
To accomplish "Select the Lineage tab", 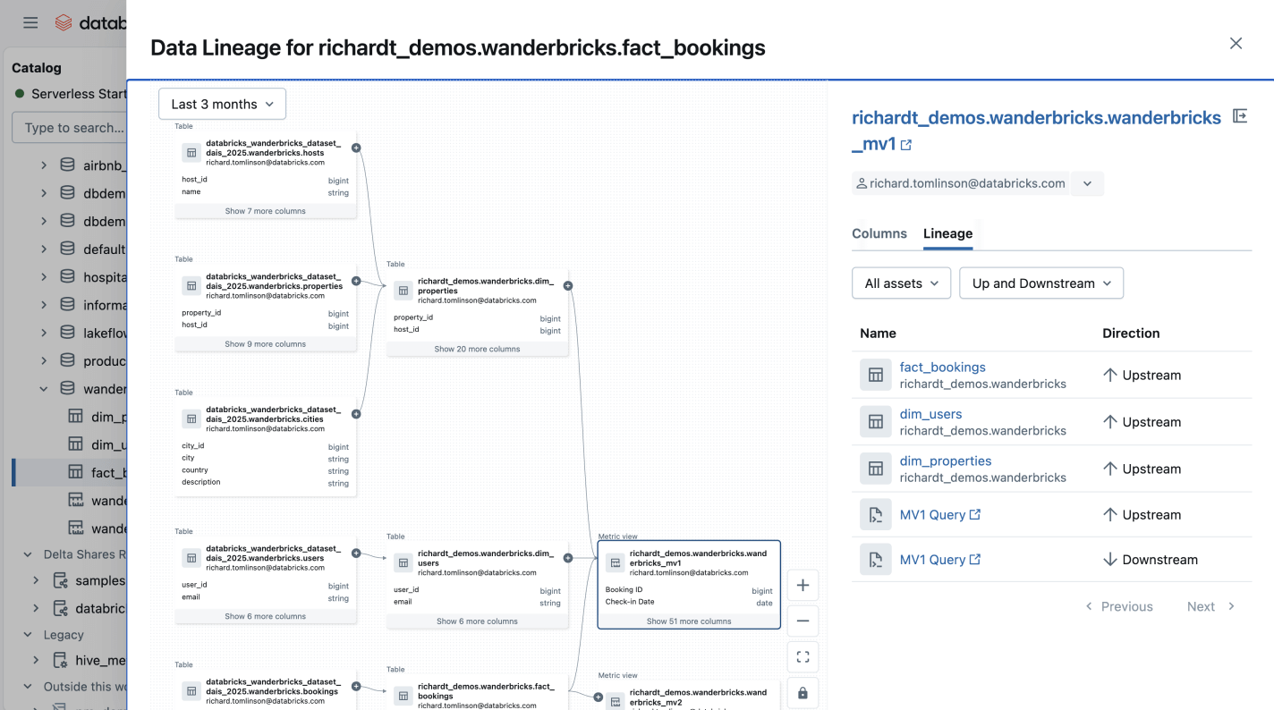I will tap(947, 233).
